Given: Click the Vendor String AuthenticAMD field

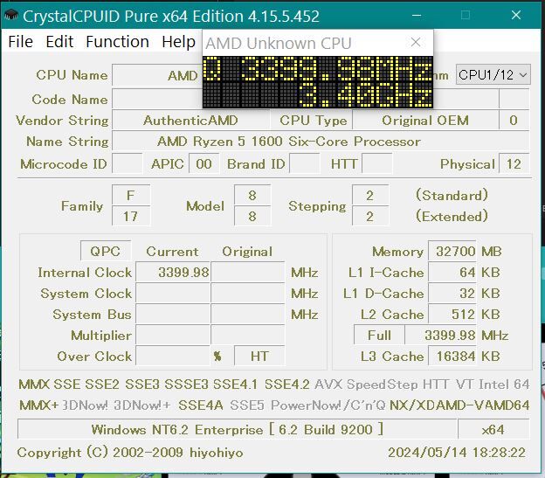Looking at the screenshot, I should 190,121.
